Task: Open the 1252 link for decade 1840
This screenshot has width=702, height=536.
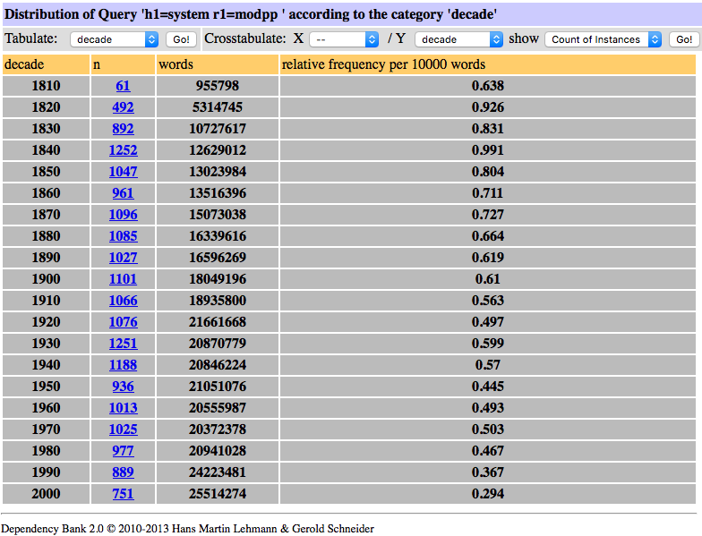Action: click(123, 150)
